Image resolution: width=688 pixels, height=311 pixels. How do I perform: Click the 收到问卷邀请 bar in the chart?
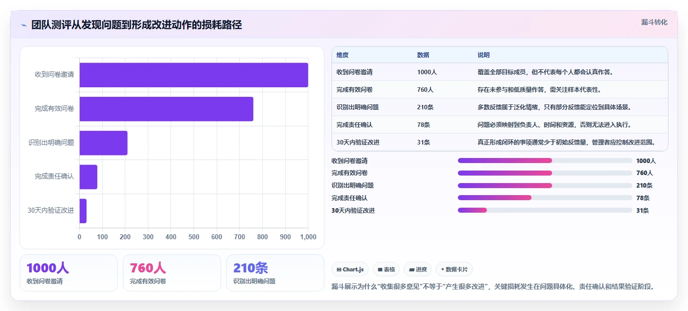point(194,75)
